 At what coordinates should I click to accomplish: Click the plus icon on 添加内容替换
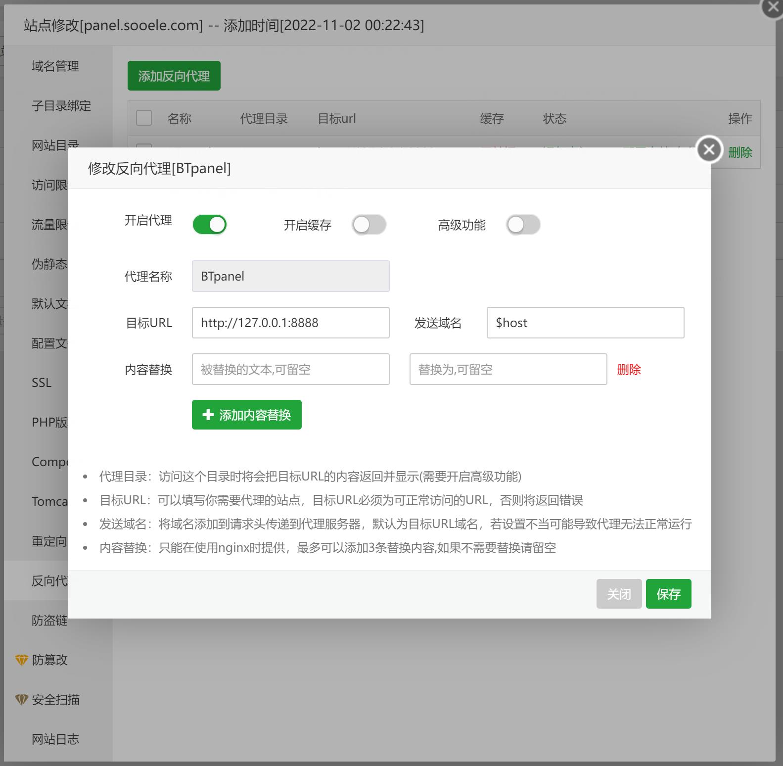[208, 415]
